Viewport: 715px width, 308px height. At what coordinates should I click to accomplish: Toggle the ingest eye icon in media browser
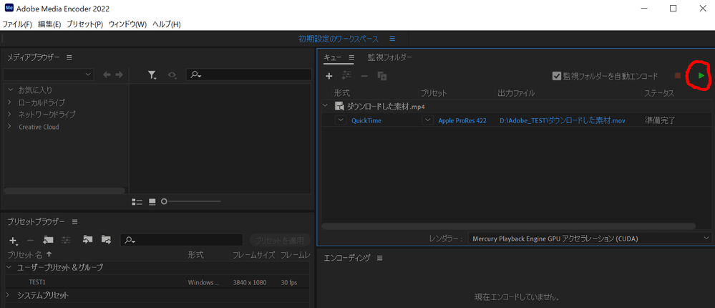(x=172, y=75)
